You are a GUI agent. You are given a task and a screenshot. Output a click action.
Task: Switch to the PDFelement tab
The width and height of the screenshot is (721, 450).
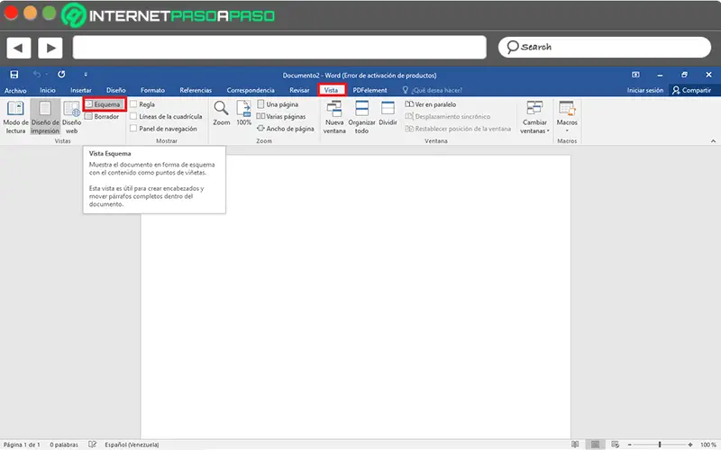point(370,91)
